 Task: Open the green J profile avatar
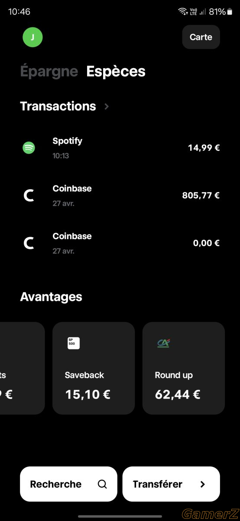[x=32, y=37]
